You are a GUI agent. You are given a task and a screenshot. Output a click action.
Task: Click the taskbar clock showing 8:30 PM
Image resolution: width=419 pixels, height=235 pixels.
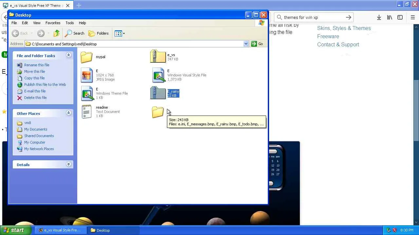[407, 230]
